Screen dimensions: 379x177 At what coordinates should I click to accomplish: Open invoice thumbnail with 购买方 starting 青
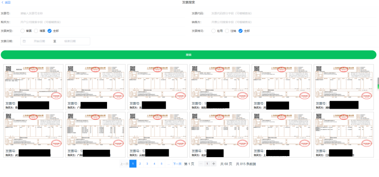click(33, 87)
